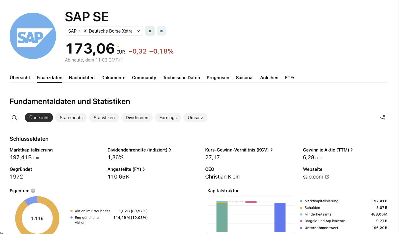This screenshot has height=234, width=399.
Task: Toggle the Dividenden filter pill
Action: [137, 118]
